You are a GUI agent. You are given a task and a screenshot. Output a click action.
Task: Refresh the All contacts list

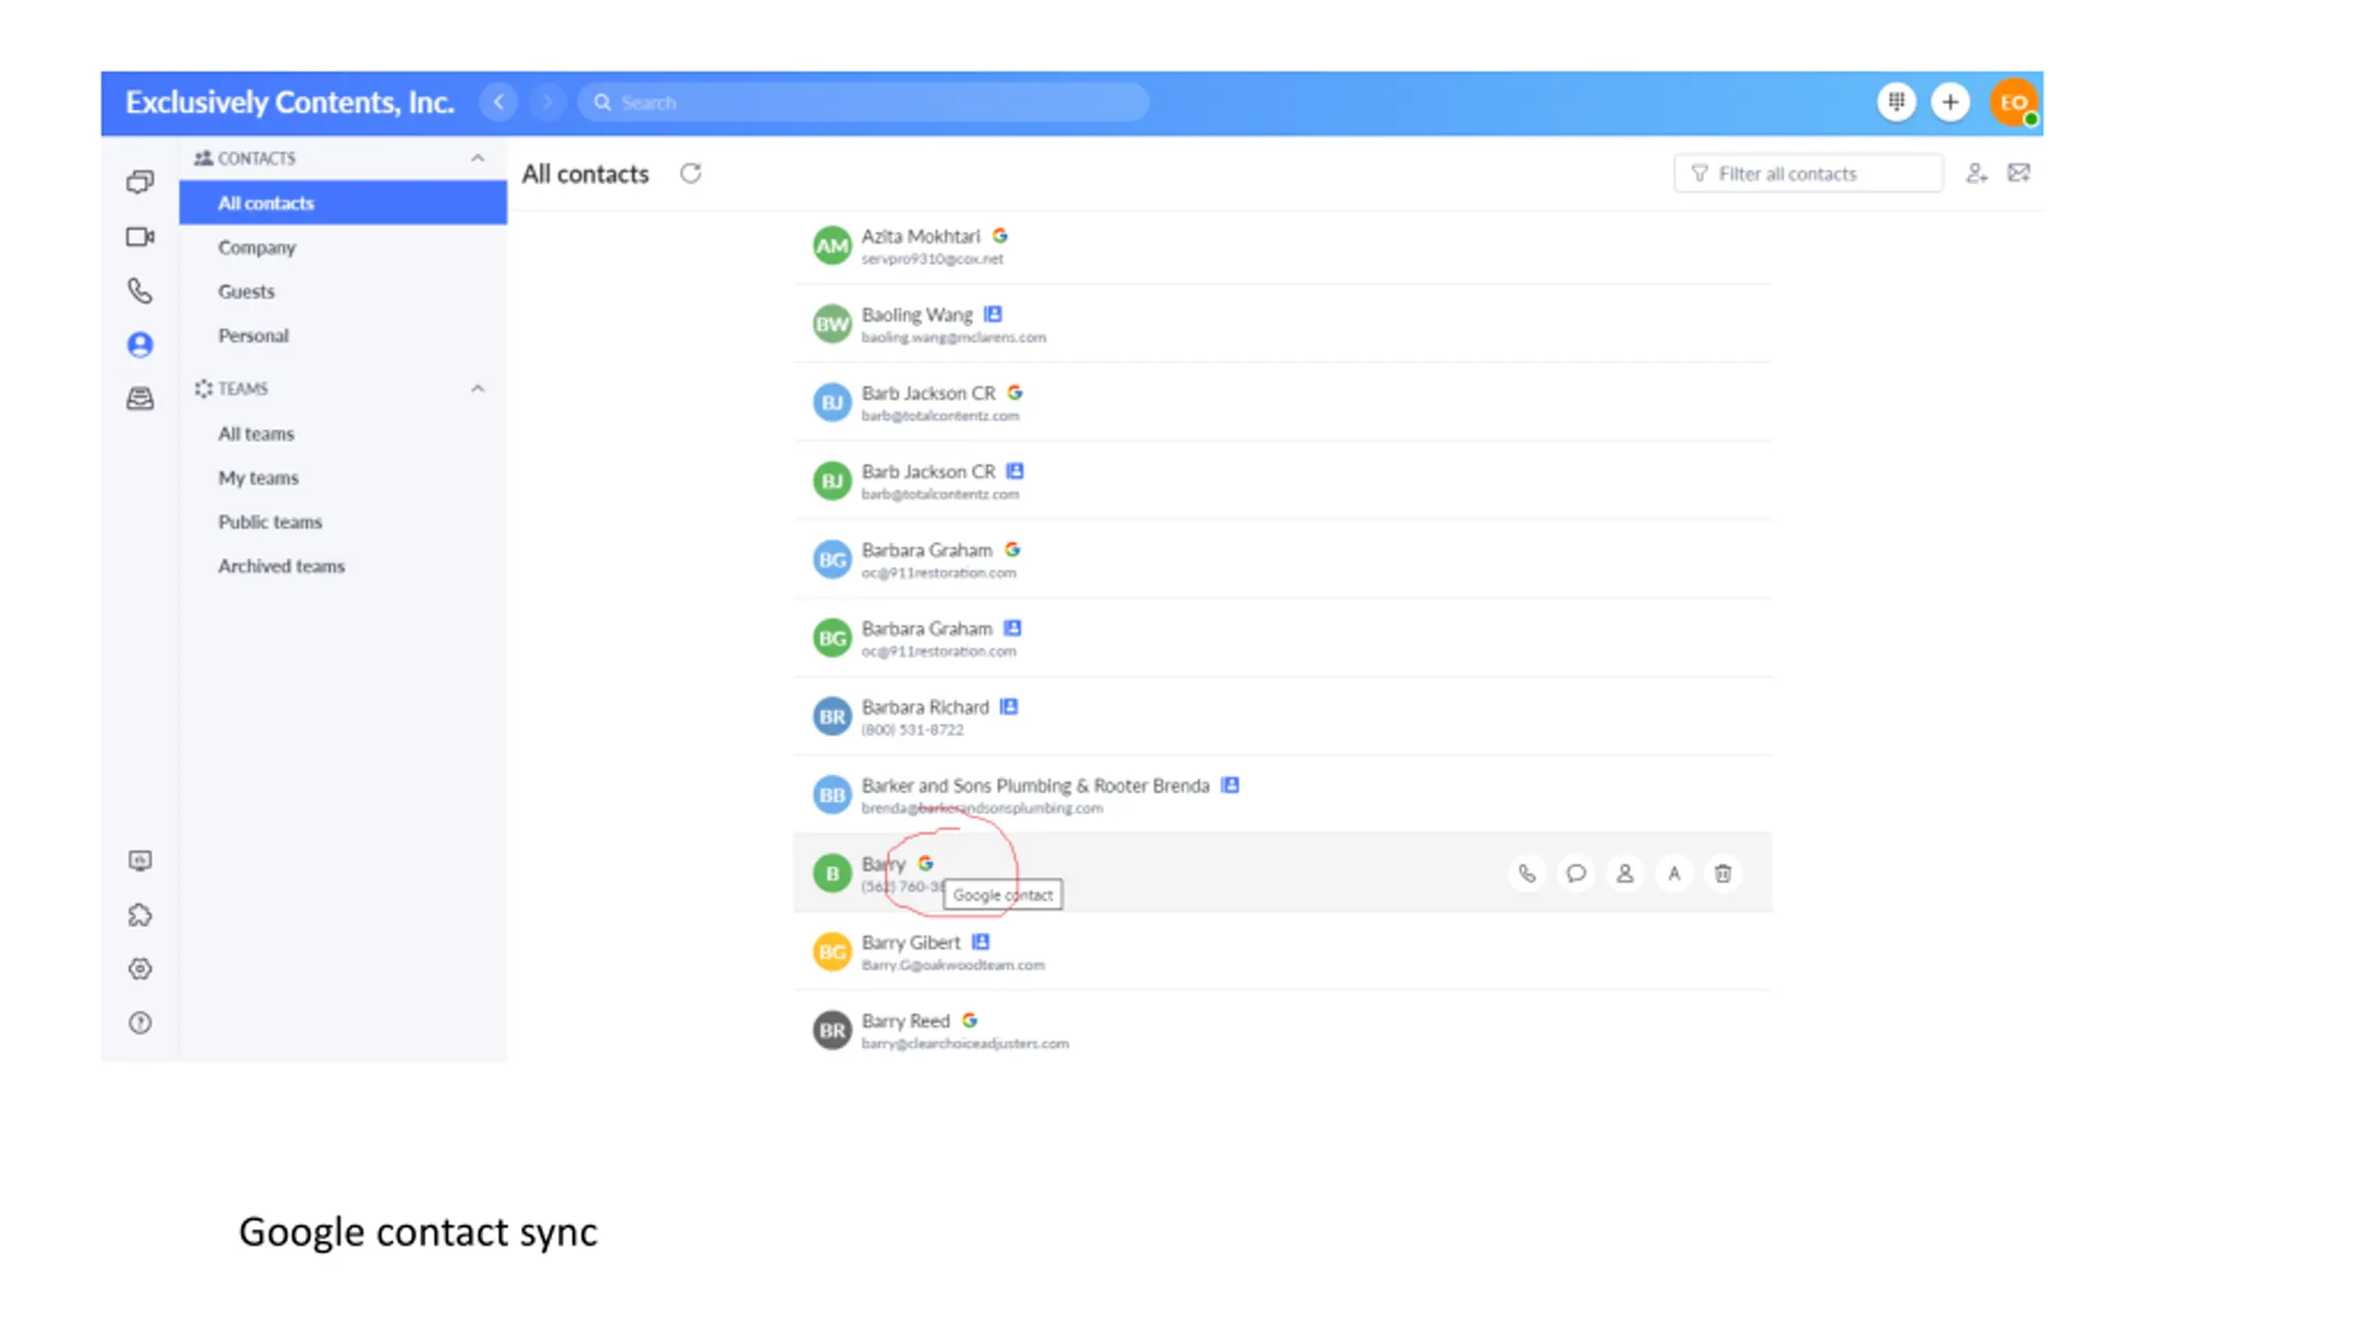pos(691,174)
